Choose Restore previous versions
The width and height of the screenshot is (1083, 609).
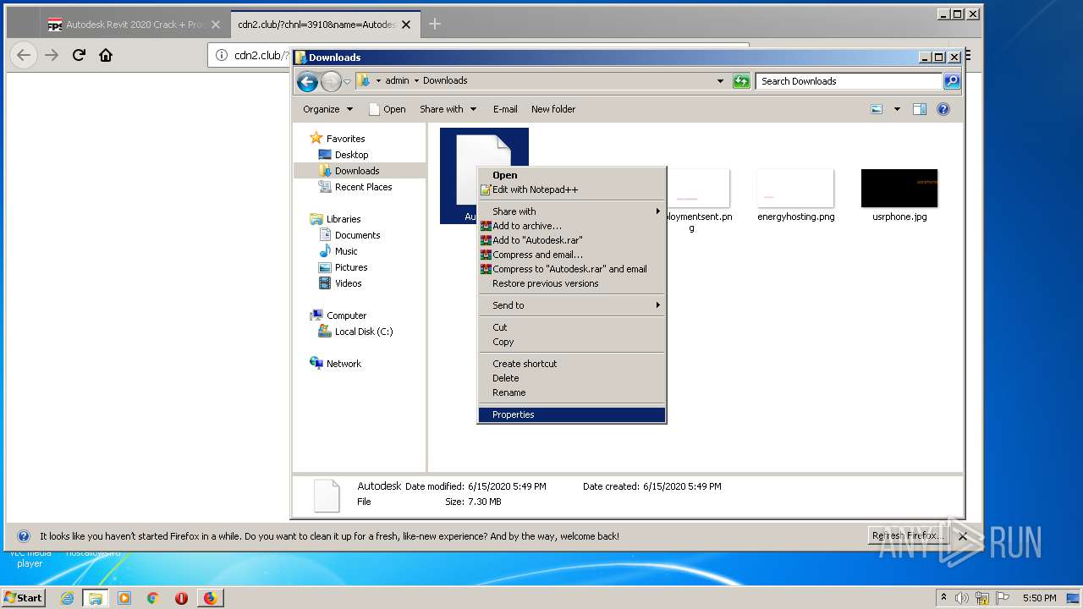point(572,283)
